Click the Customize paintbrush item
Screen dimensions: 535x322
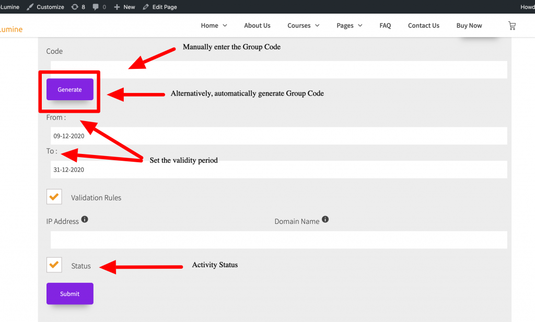45,7
